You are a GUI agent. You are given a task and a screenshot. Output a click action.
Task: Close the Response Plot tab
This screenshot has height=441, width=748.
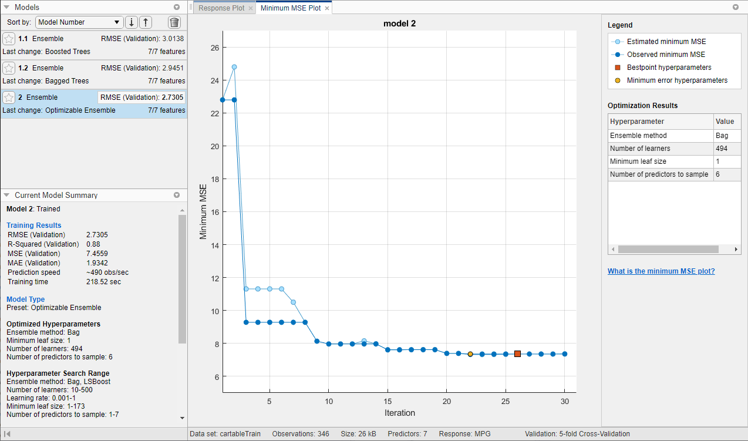[x=250, y=9]
